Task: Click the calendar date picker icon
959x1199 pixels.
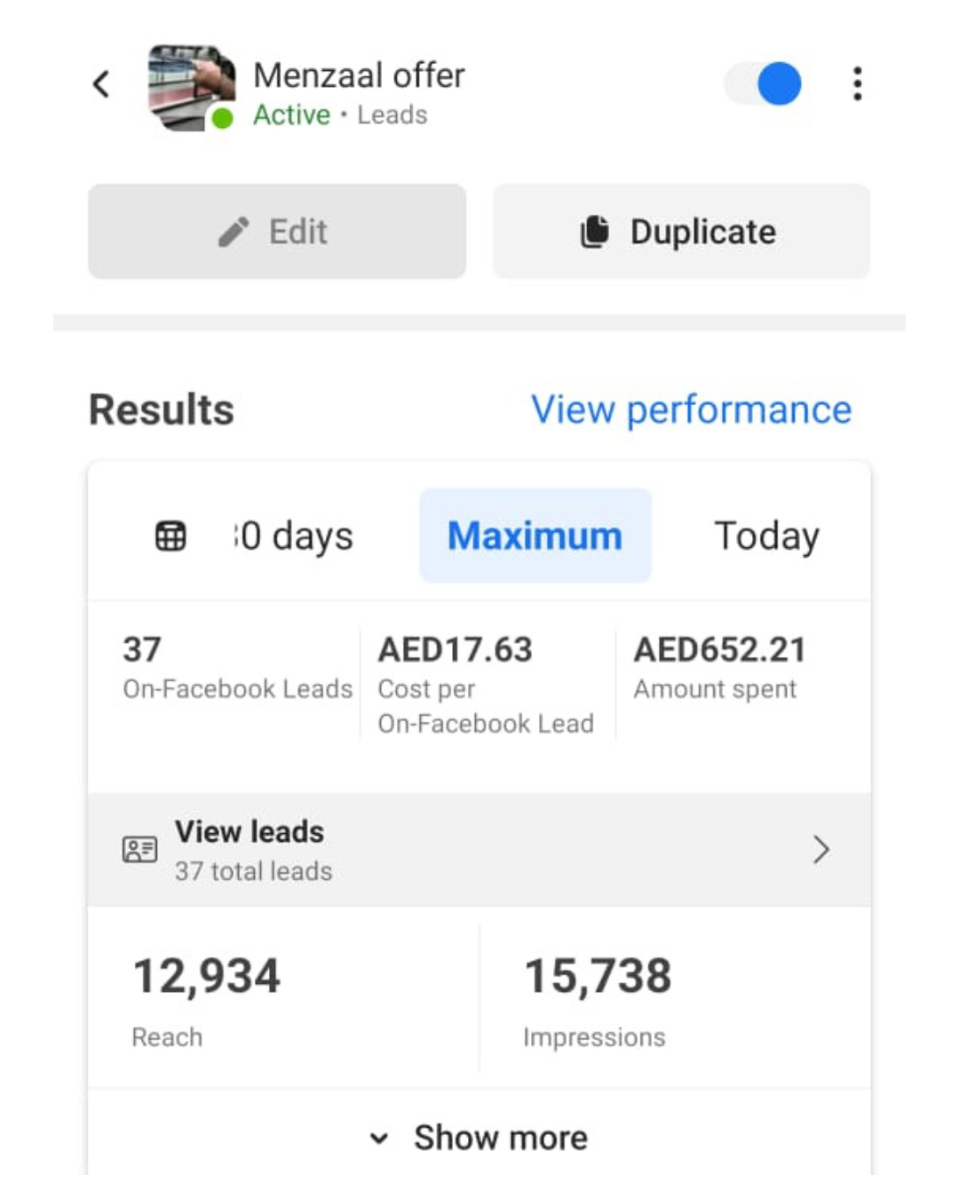Action: click(170, 536)
